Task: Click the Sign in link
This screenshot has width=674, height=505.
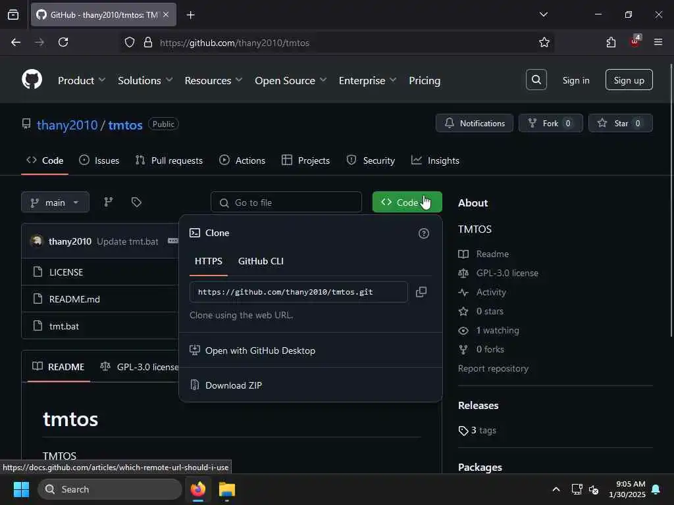Action: (575, 80)
